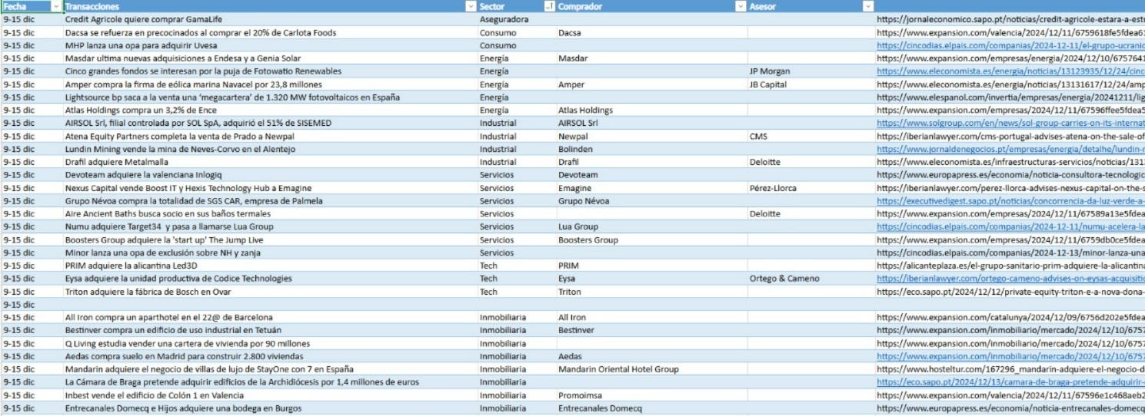Open the Comprador column filter dropdown
Viewport: 1145px width, 416px height.
pos(741,6)
